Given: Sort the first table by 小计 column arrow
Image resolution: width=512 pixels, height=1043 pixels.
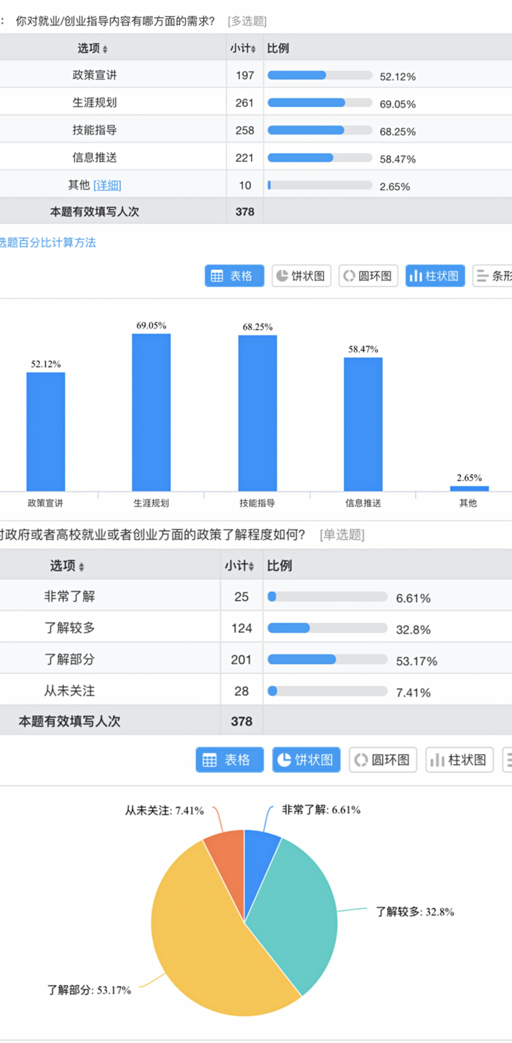Looking at the screenshot, I should pos(253,49).
